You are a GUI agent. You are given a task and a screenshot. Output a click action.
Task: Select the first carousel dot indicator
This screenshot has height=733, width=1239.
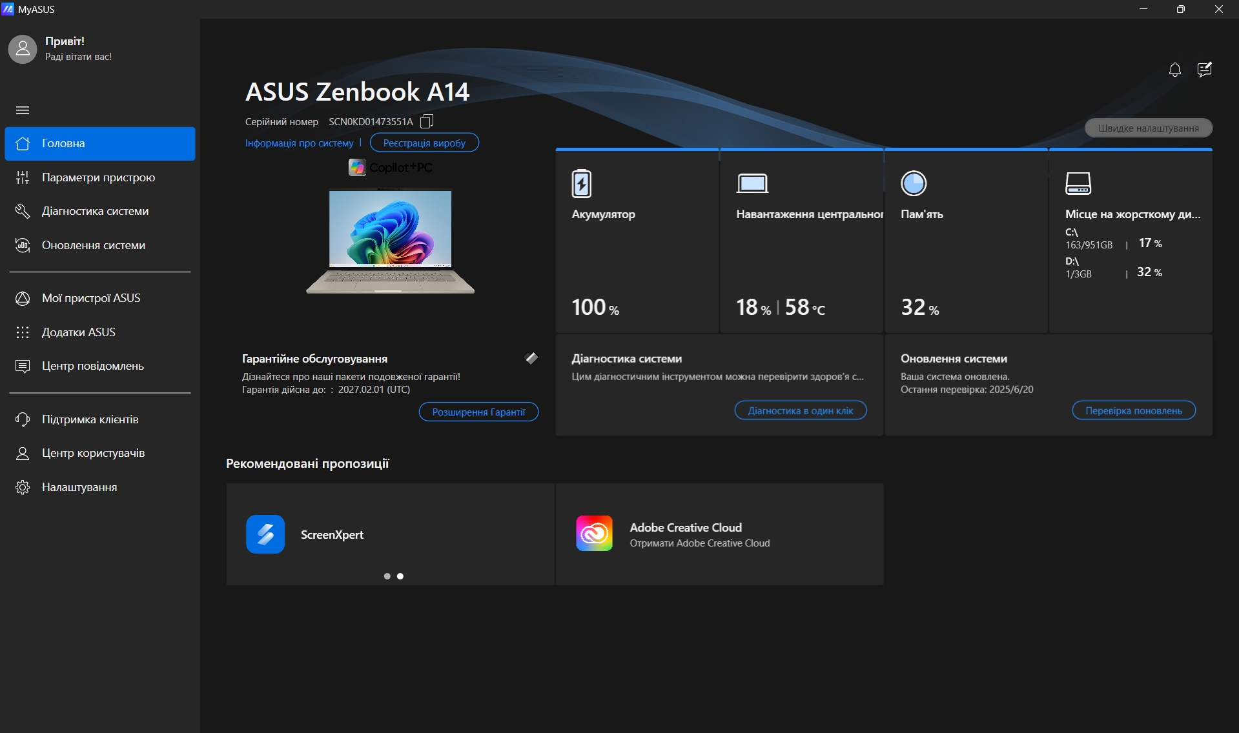point(387,576)
